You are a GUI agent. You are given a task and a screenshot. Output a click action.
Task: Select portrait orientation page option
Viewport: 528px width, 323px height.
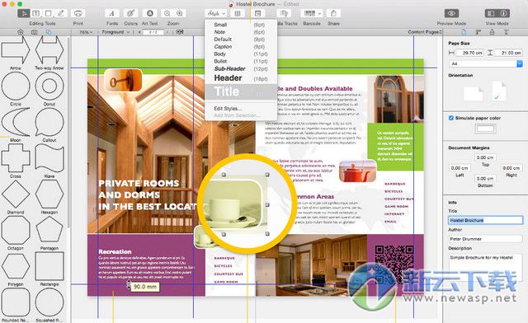pyautogui.click(x=498, y=91)
